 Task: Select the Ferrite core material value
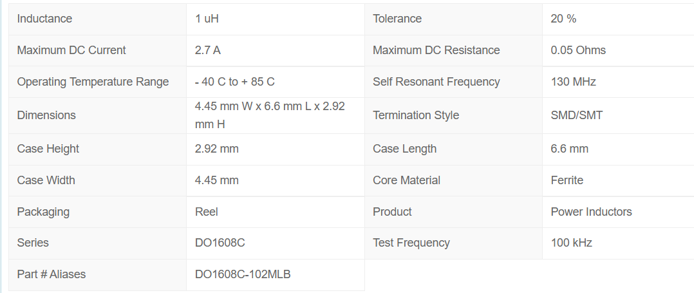[x=567, y=180]
